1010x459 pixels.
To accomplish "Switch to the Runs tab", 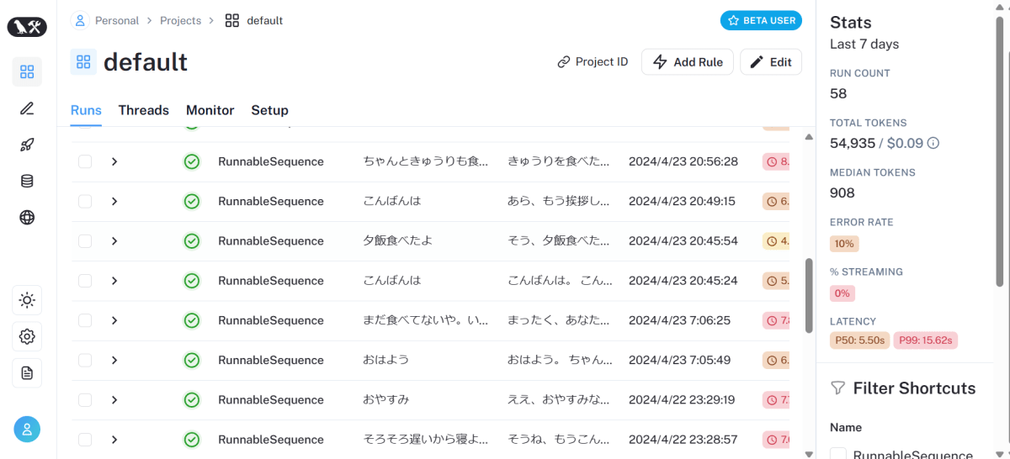I will click(x=86, y=110).
